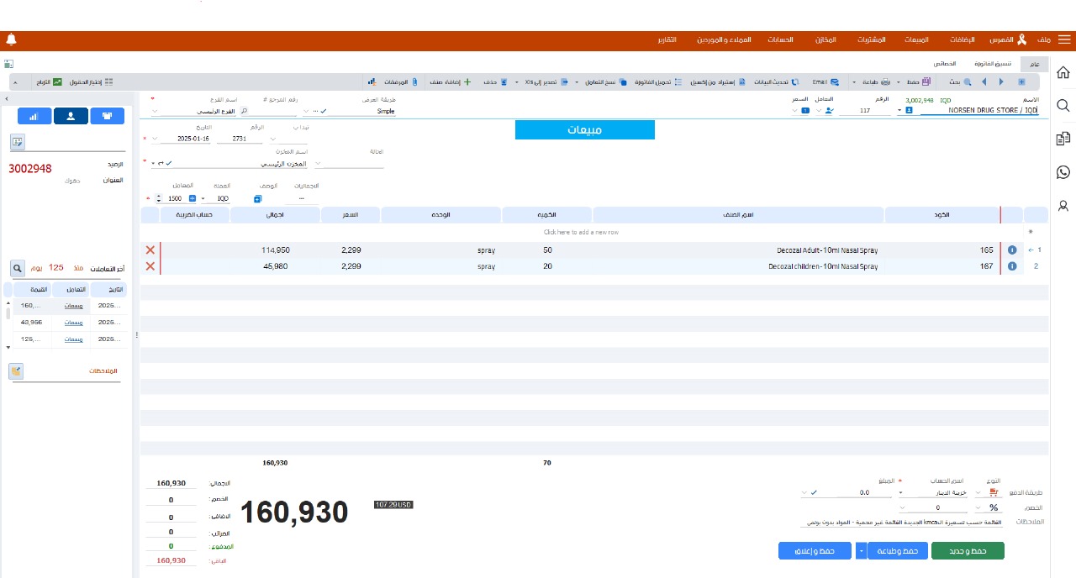Expand the save and print split arrow
Screen dimensions: 1076x578
861,550
